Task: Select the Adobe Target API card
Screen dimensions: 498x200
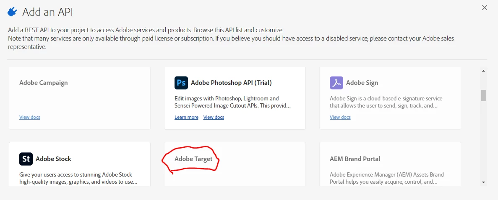Action: tap(235, 164)
